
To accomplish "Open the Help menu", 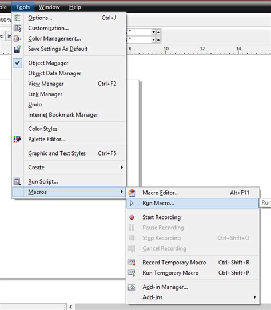I will 75,7.
